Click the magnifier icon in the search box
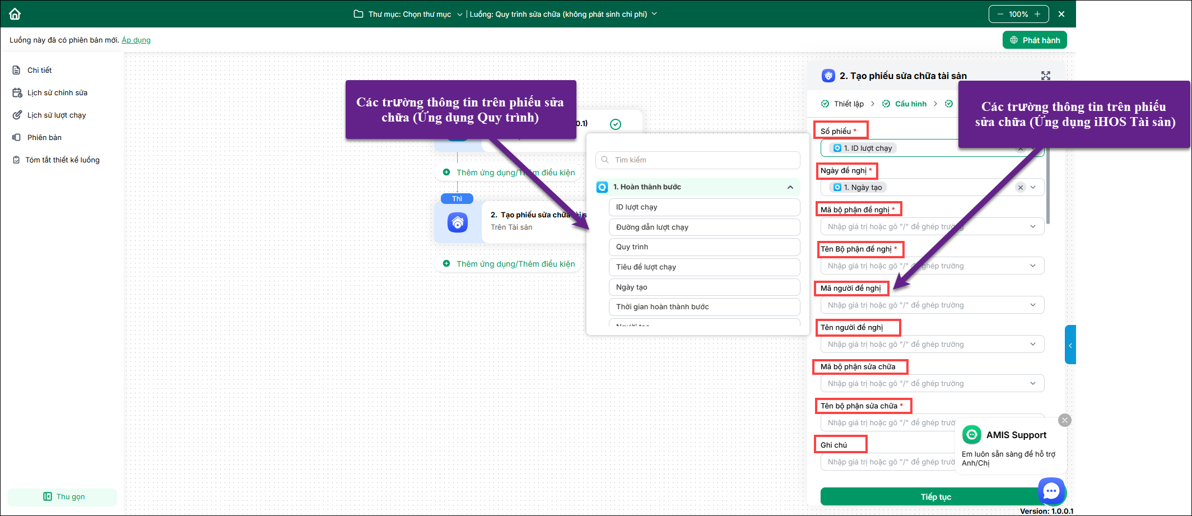Image resolution: width=1192 pixels, height=516 pixels. coord(605,160)
